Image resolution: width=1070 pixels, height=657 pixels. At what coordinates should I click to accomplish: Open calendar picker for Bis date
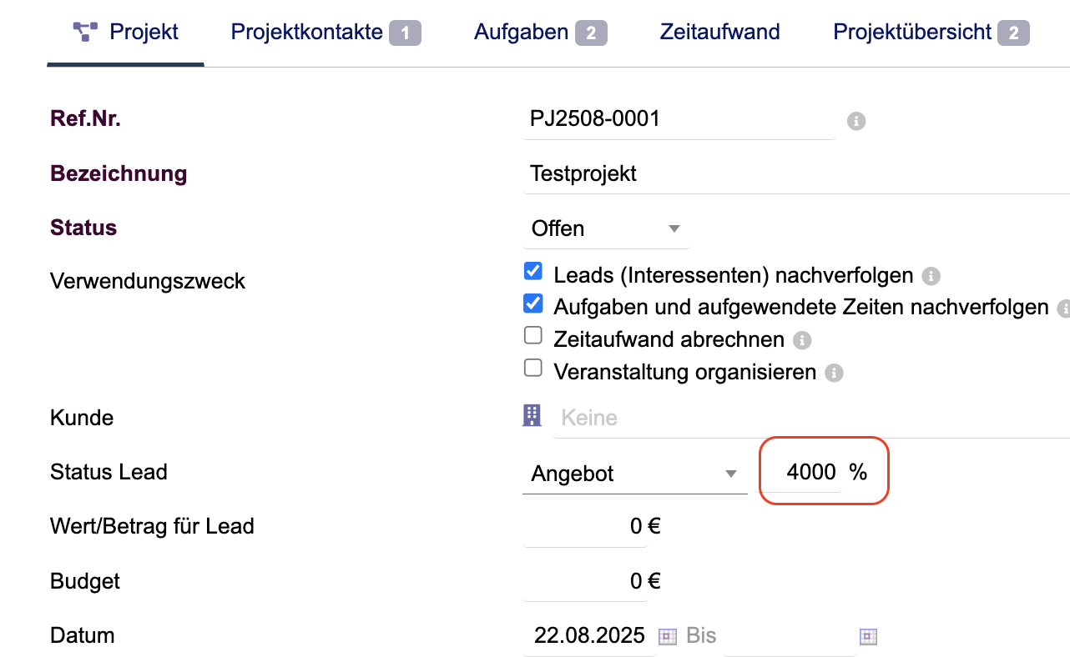pyautogui.click(x=868, y=636)
